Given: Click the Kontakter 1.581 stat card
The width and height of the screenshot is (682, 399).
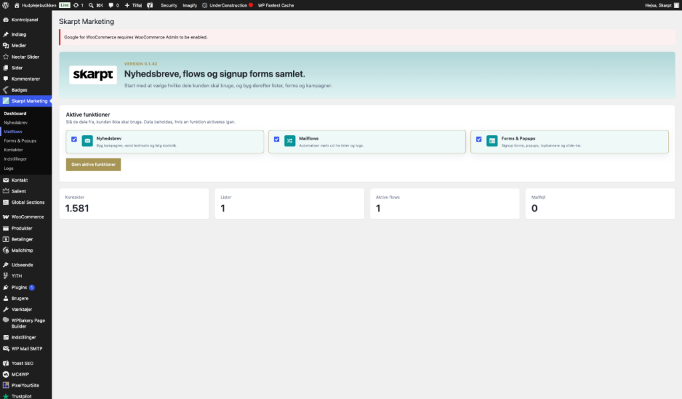Looking at the screenshot, I should [134, 204].
